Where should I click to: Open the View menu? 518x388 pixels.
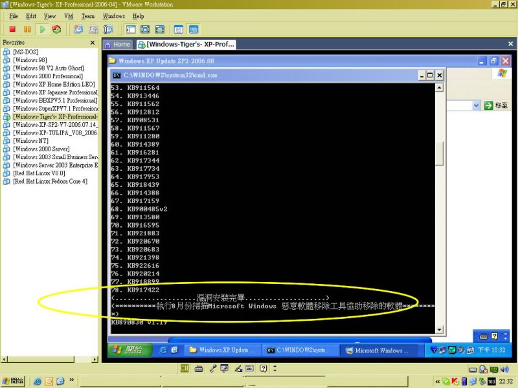(x=50, y=16)
